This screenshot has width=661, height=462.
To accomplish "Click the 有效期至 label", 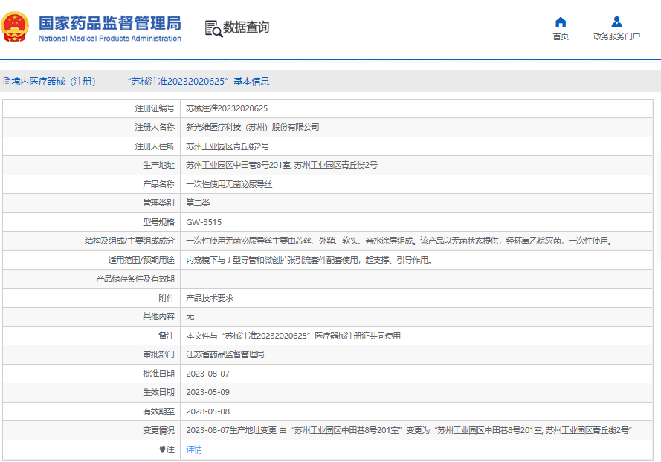I will pos(158,411).
